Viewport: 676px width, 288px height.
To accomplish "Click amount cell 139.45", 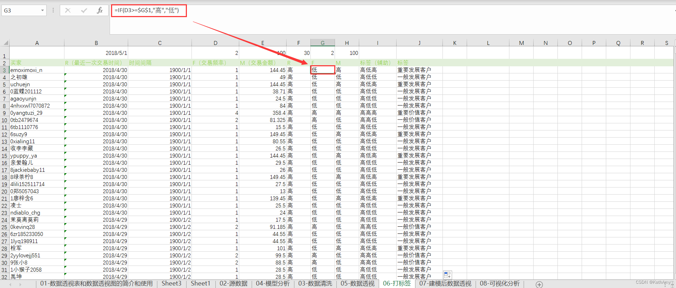I will 263,199.
